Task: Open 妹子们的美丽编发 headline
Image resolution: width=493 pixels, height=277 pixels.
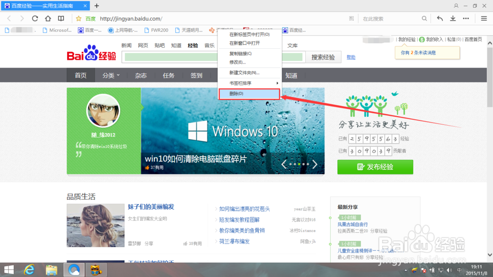Action: click(x=151, y=207)
